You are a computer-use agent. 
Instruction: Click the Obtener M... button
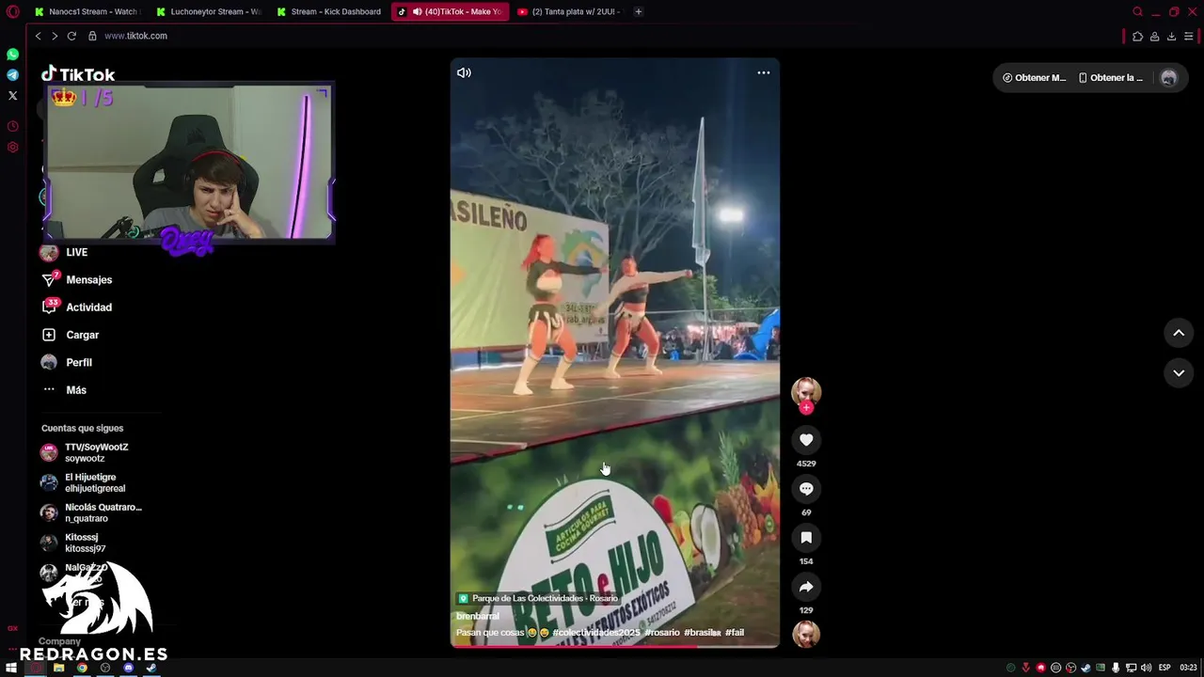[1034, 78]
